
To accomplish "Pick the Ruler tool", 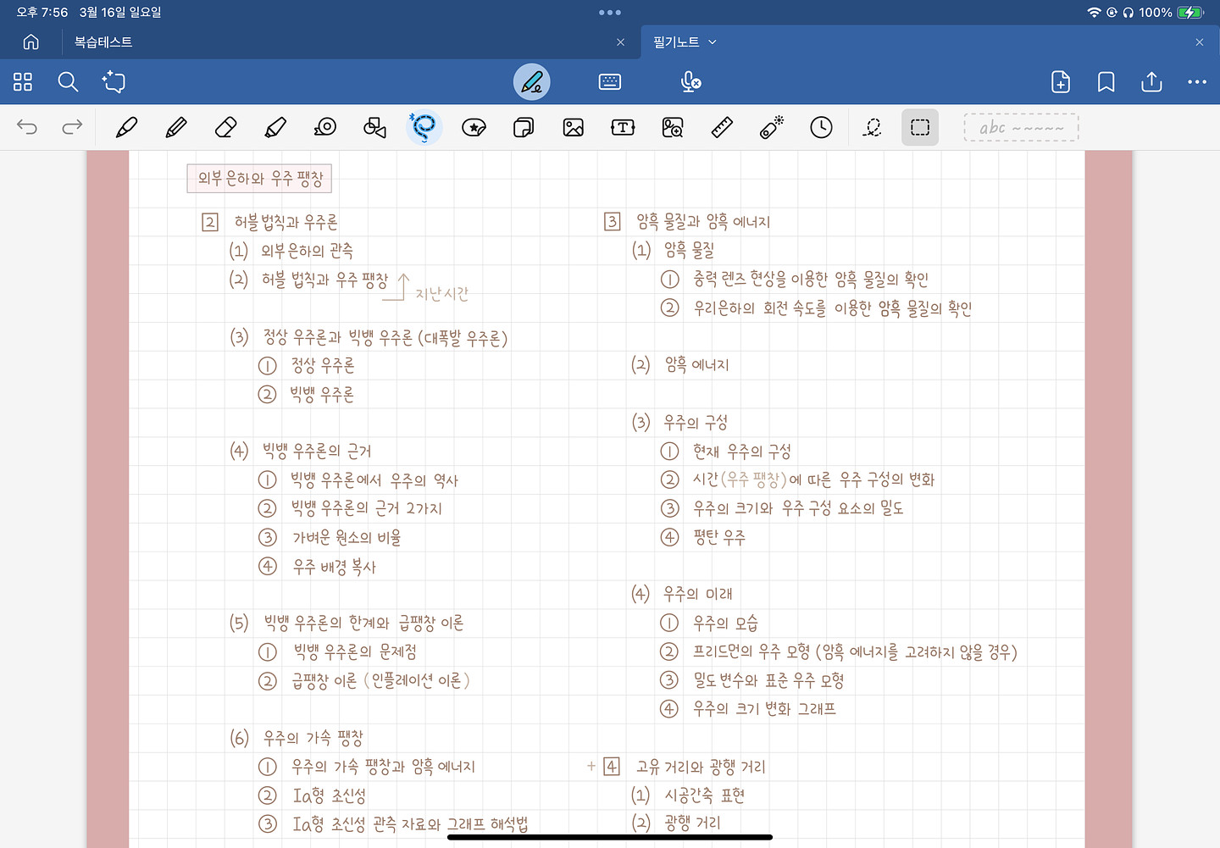I will 722,128.
